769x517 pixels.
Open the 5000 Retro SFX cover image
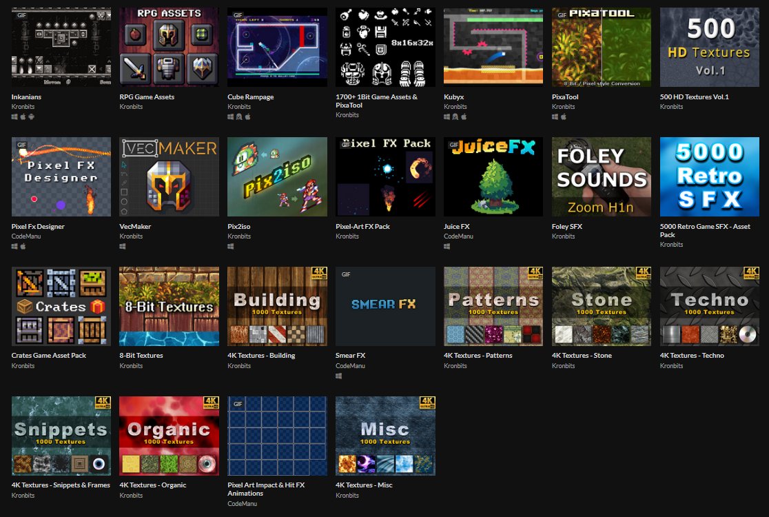coord(710,176)
